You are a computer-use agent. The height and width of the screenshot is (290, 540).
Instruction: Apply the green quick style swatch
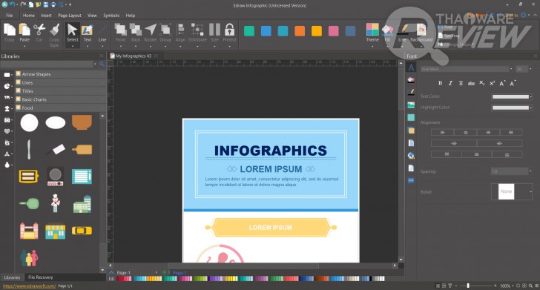249,31
